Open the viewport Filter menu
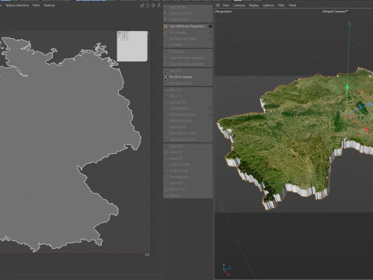373x280 pixels. (x=281, y=5)
